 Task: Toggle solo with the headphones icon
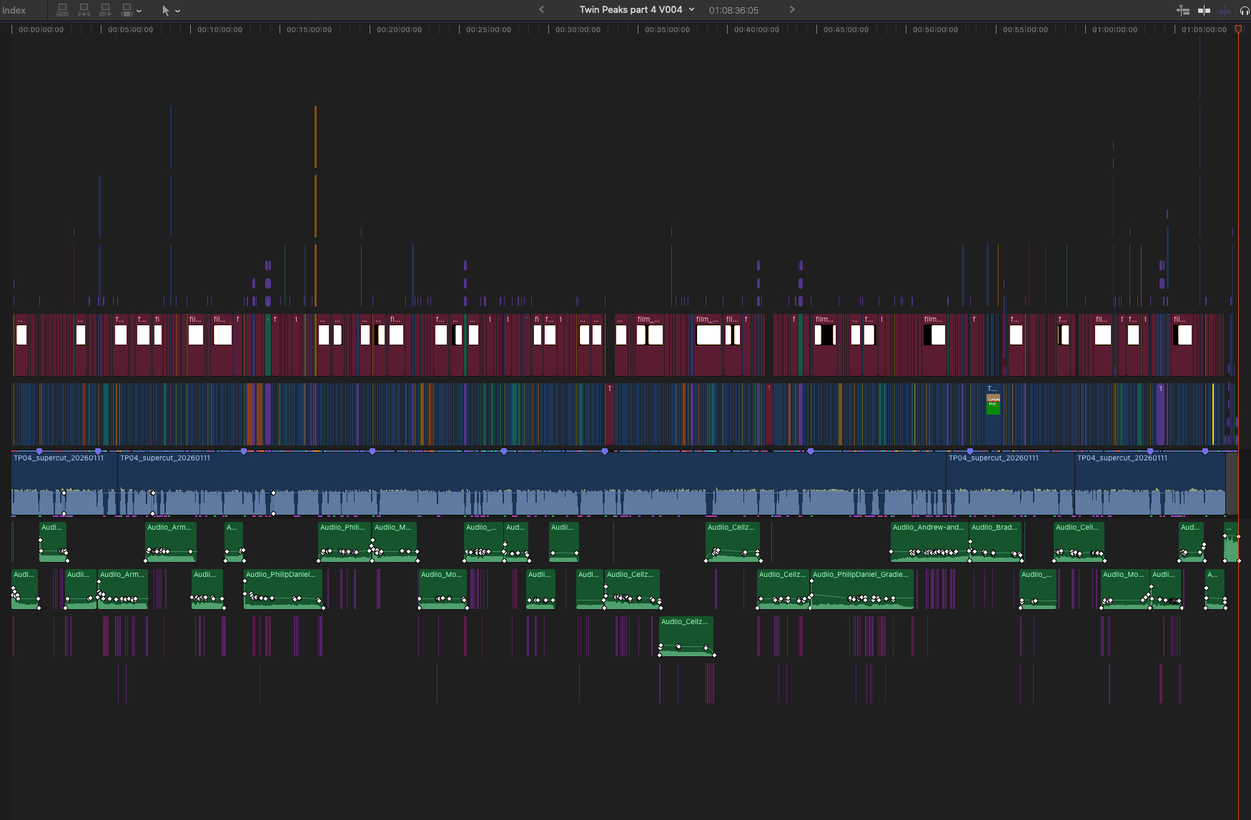(1244, 11)
